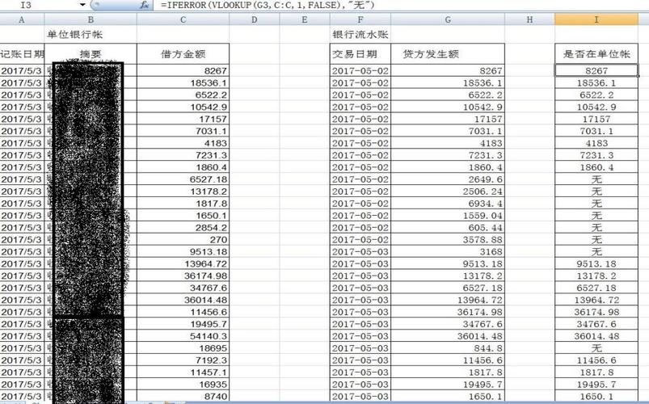Image resolution: width=649 pixels, height=404 pixels.
Task: Open the Name Box dropdown arrow
Action: pyautogui.click(x=82, y=5)
